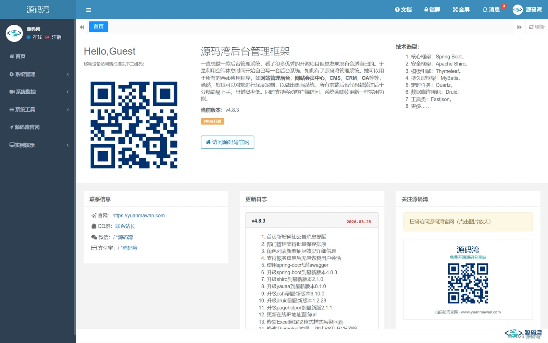This screenshot has height=343, width=548.
Task: Click the 2026.03.23 release date label
Action: point(359,222)
